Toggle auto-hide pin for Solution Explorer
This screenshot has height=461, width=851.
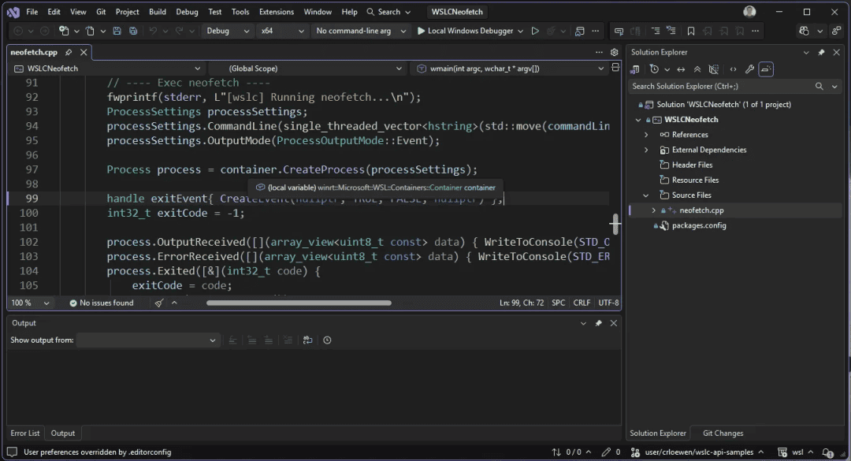[821, 52]
